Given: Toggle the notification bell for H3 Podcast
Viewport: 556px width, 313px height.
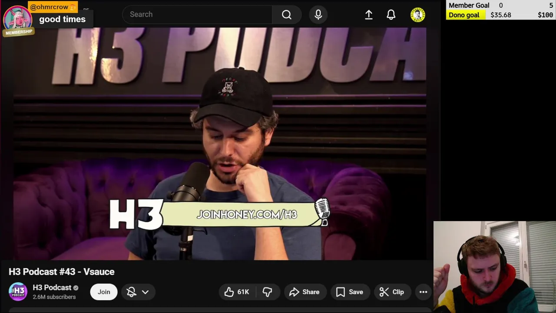Looking at the screenshot, I should point(131,292).
